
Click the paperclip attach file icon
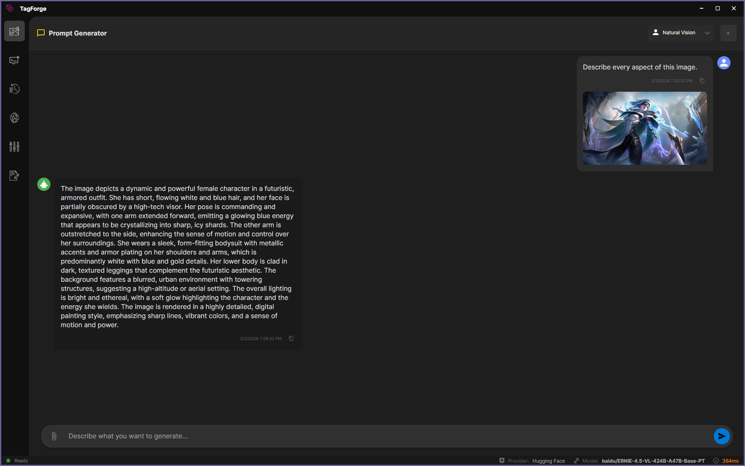click(x=54, y=436)
